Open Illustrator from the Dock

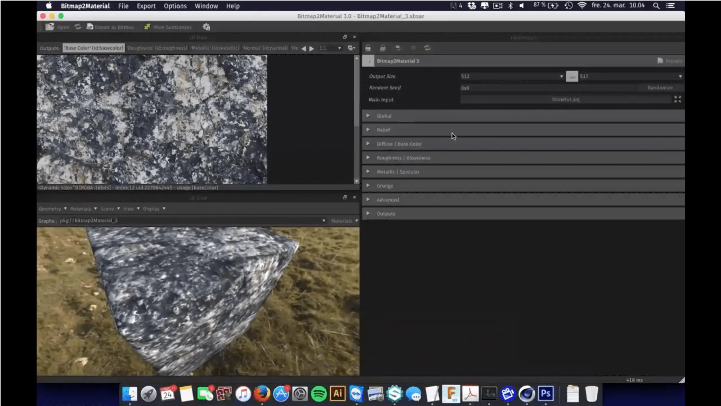[337, 393]
